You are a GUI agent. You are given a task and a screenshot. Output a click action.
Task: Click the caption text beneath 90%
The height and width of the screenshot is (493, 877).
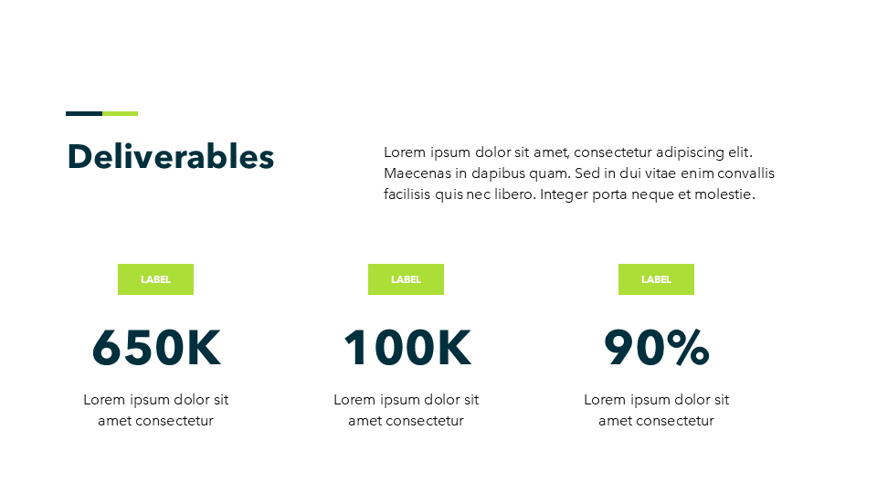click(656, 410)
